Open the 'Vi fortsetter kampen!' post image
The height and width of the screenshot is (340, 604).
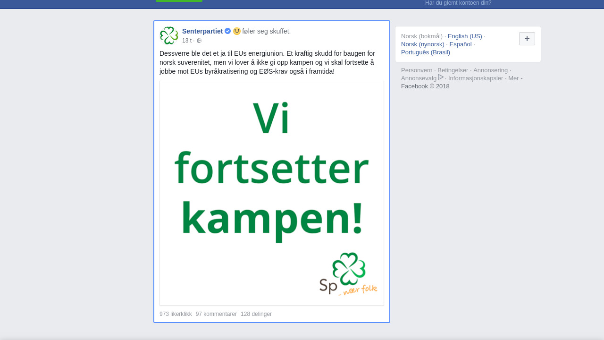click(272, 193)
